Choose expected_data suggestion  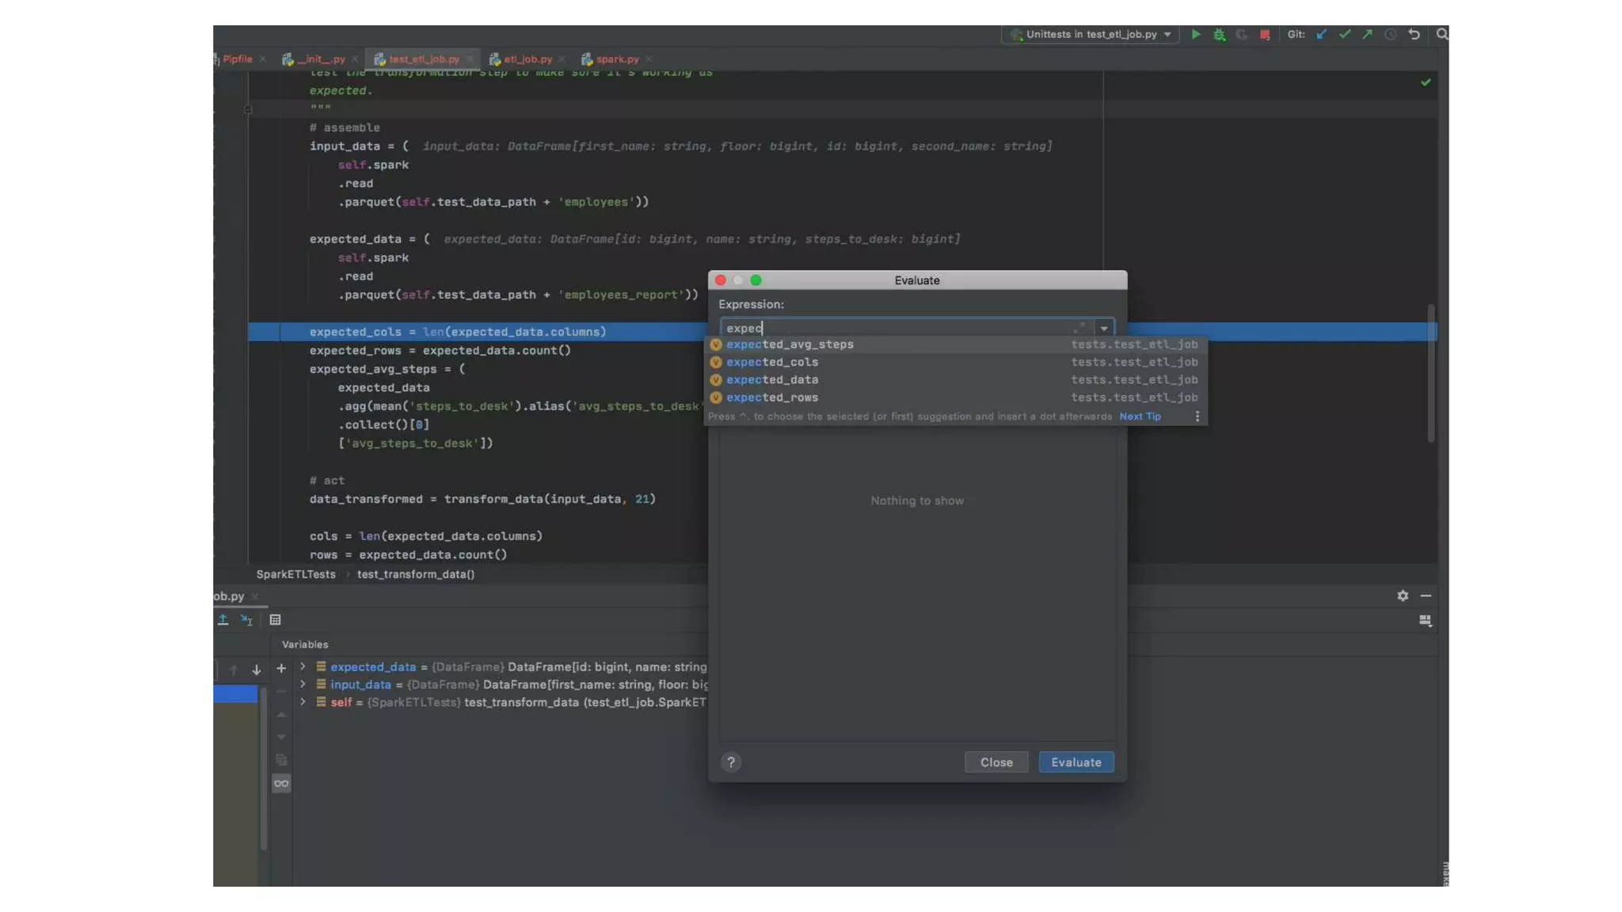tap(955, 380)
